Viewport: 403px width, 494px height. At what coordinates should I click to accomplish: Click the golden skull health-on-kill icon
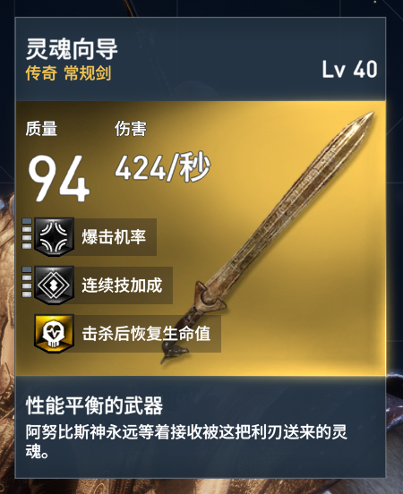(x=55, y=334)
